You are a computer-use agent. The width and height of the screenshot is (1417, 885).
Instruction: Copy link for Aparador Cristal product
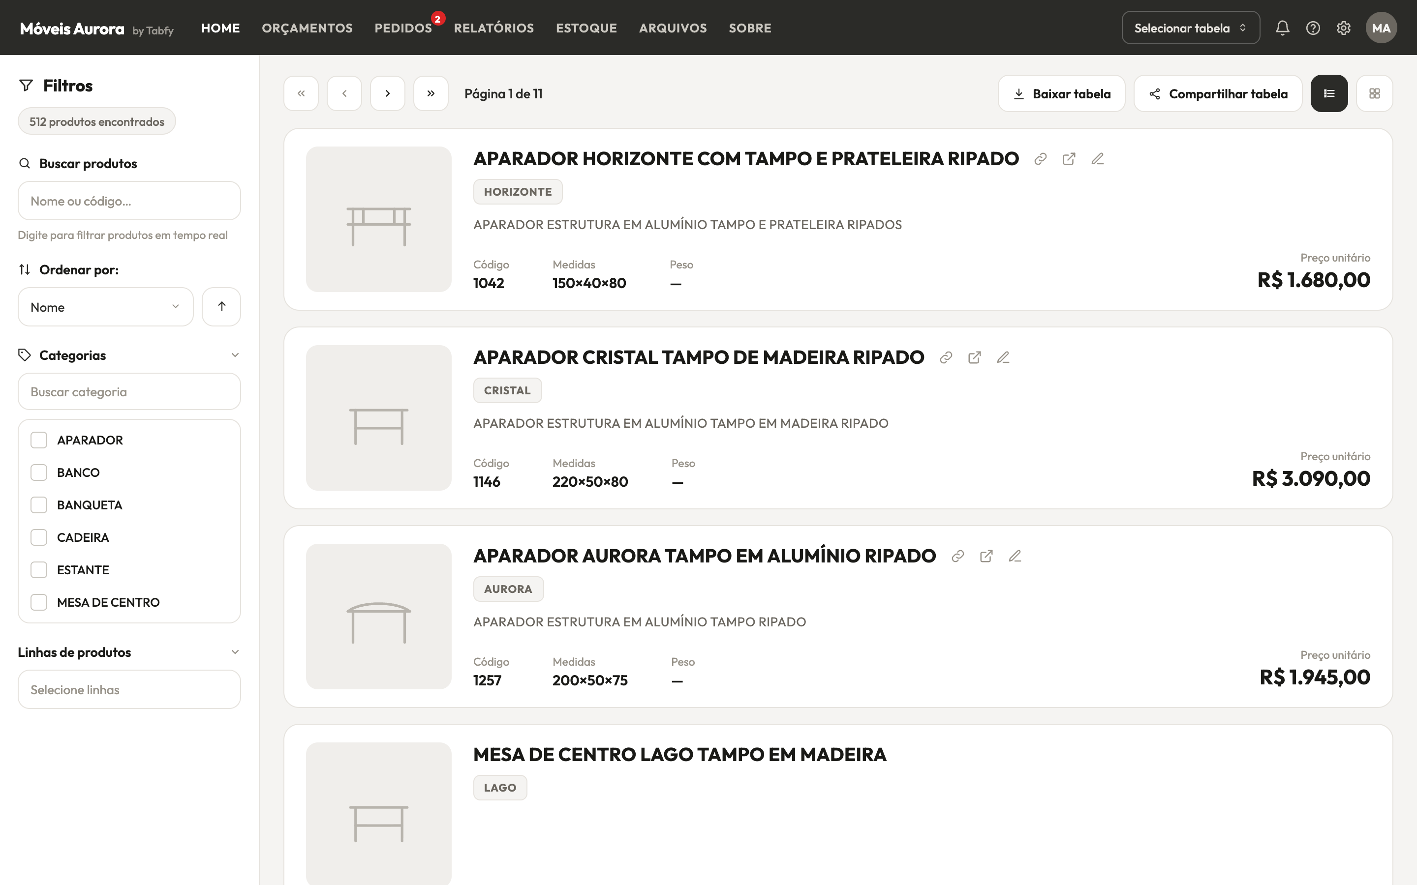(946, 357)
